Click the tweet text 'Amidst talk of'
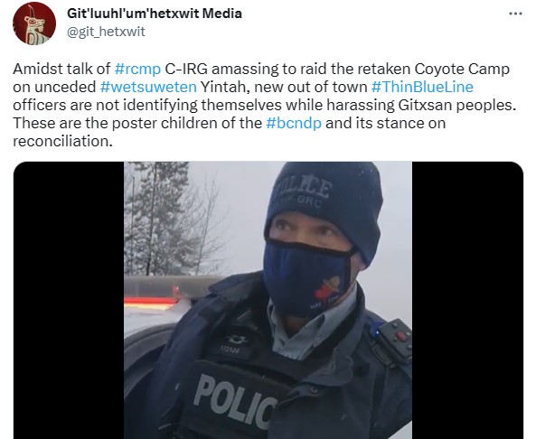Viewport: 536px width, 439px height. click(x=61, y=69)
